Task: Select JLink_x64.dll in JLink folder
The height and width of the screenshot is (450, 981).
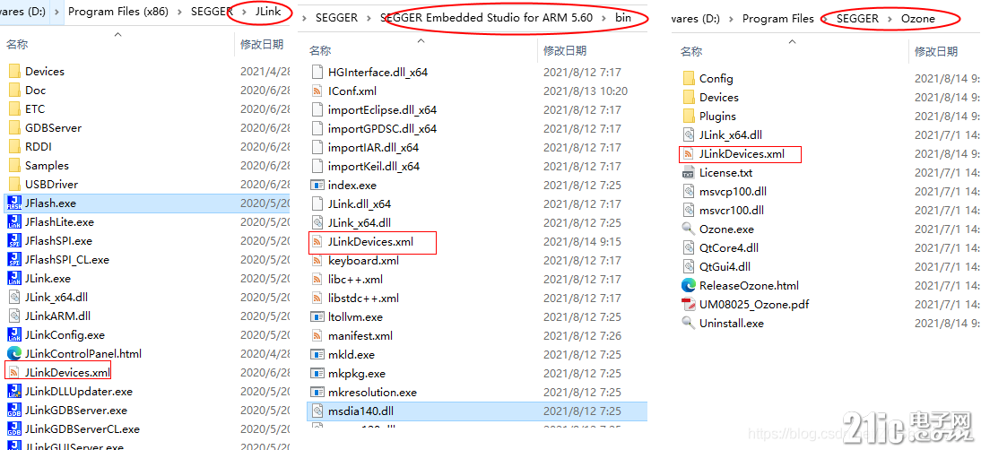Action: pyautogui.click(x=56, y=298)
